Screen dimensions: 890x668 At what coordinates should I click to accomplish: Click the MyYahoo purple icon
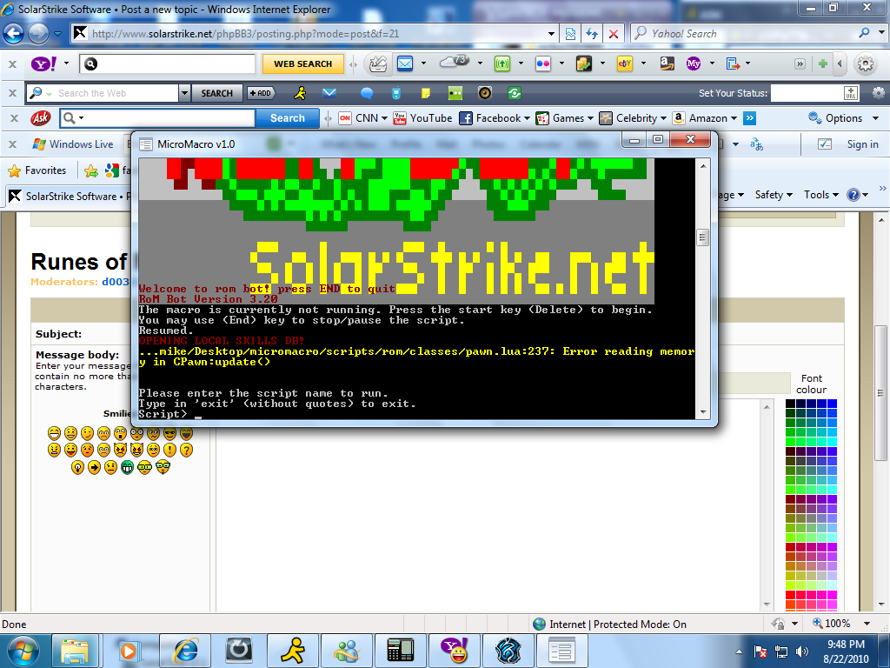click(x=693, y=63)
